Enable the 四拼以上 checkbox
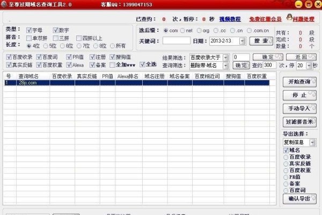 (79, 38)
